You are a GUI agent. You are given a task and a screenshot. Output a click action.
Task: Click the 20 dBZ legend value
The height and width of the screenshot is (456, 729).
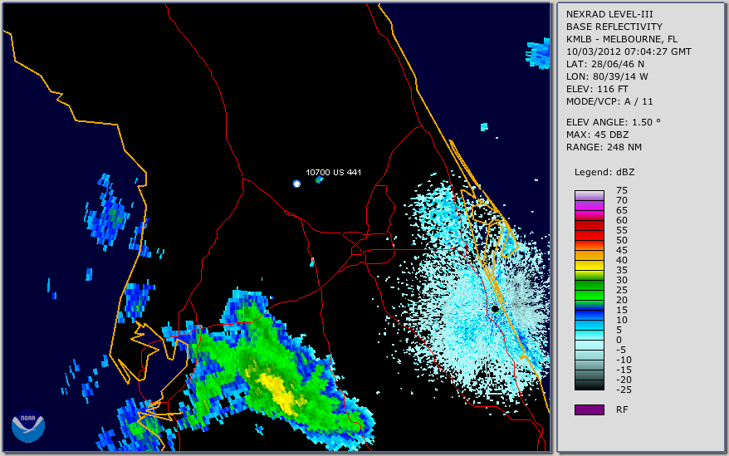point(622,300)
